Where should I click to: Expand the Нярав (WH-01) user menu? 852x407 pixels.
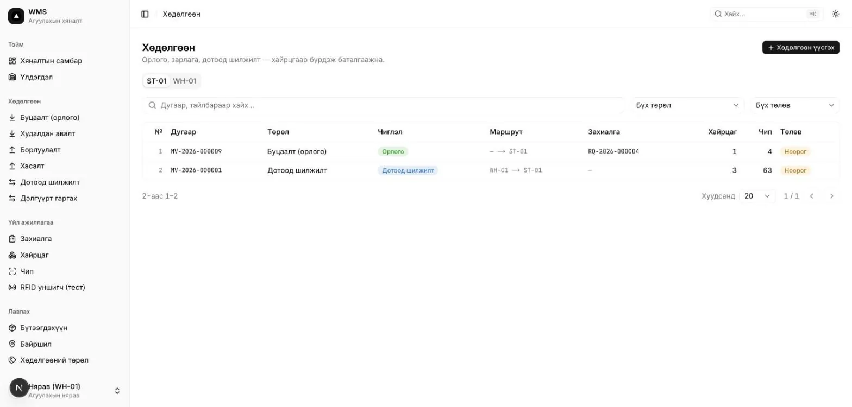(x=65, y=391)
